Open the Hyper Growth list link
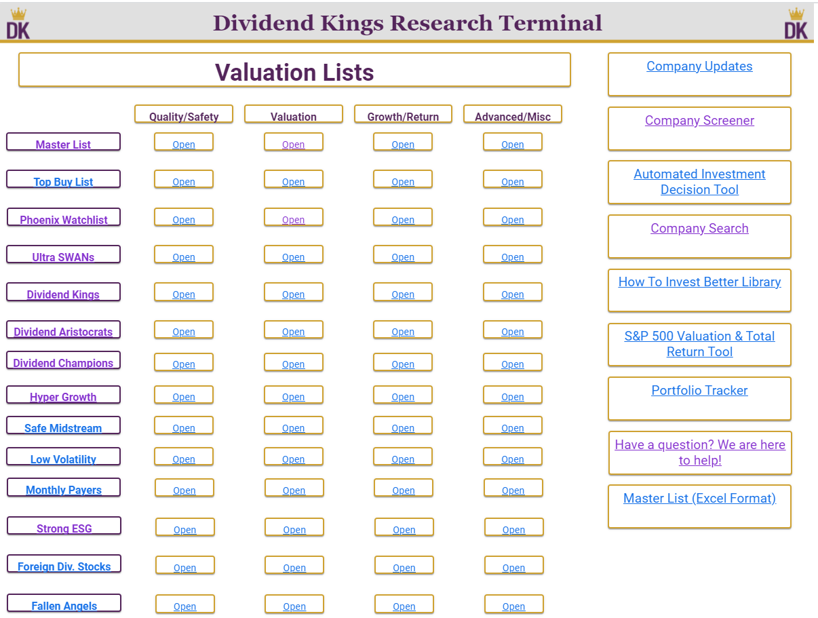 coord(63,397)
